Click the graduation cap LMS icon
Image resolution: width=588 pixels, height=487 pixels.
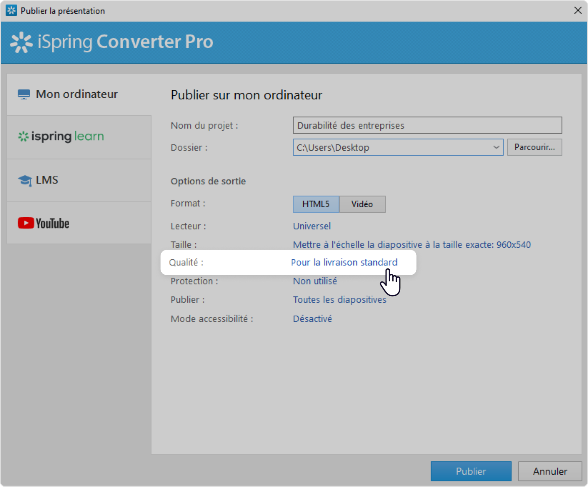(x=25, y=180)
